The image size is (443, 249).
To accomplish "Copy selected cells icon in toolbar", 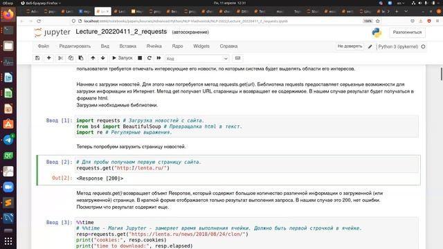I will click(x=71, y=58).
